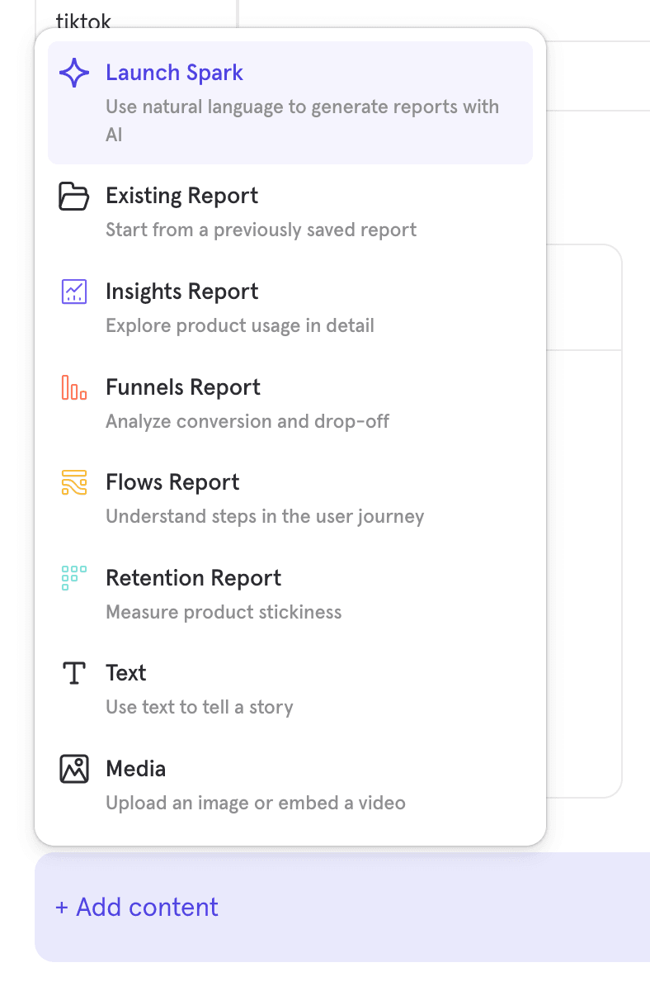Select Existing Report menu entry
The height and width of the screenshot is (991, 650).
pyautogui.click(x=181, y=196)
